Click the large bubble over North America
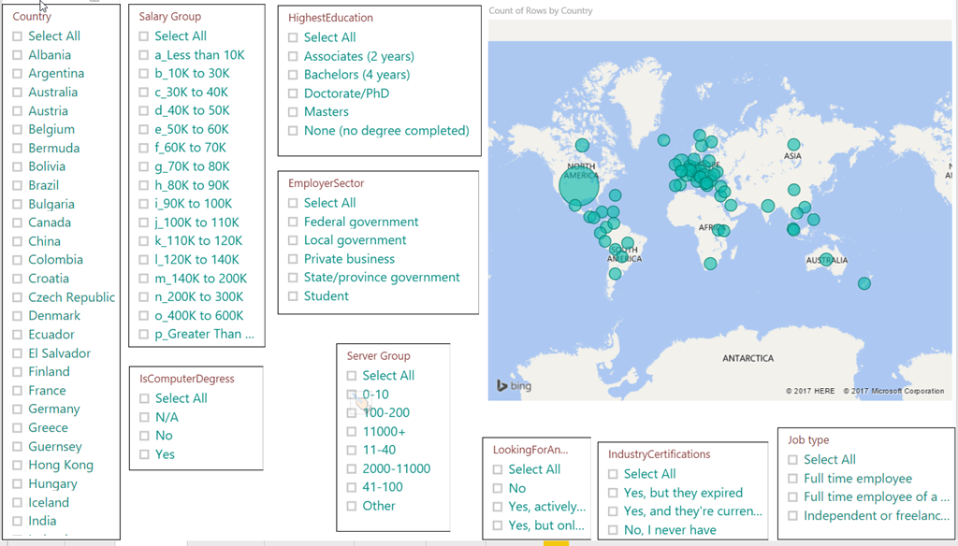958x546 pixels. click(x=579, y=185)
